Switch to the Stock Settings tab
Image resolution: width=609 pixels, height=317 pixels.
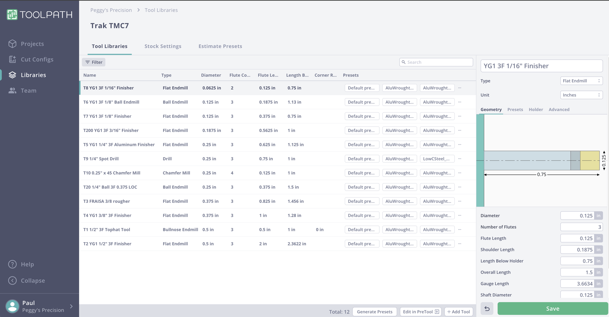pos(163,46)
